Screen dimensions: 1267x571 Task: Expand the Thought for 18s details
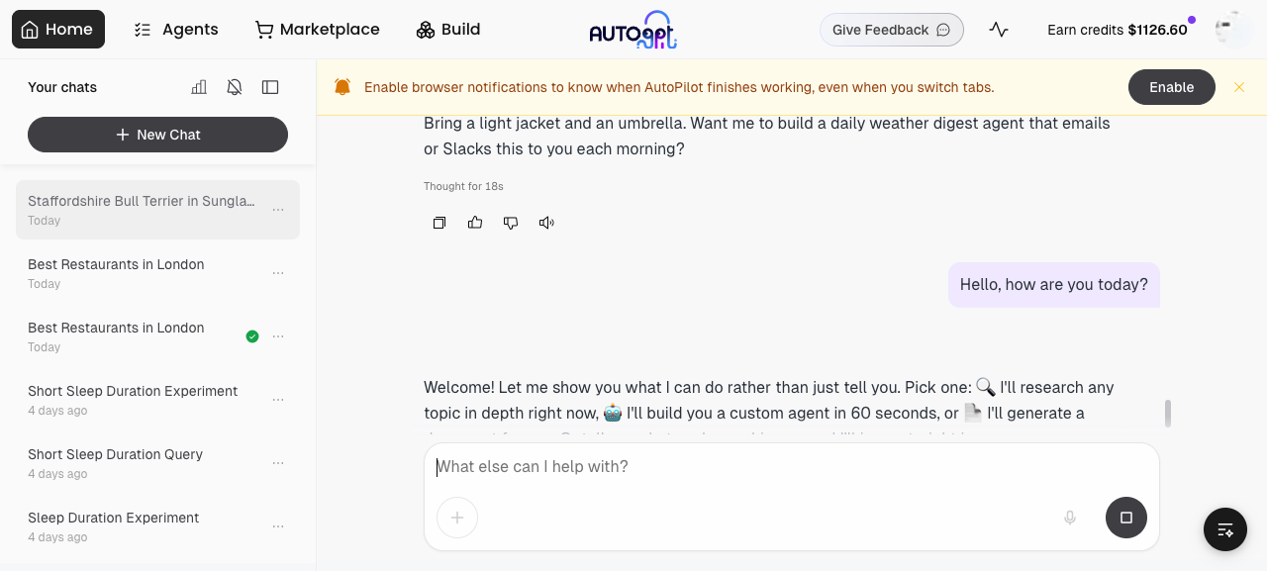(x=463, y=186)
